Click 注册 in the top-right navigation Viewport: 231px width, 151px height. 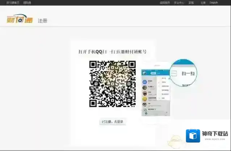coord(203,3)
